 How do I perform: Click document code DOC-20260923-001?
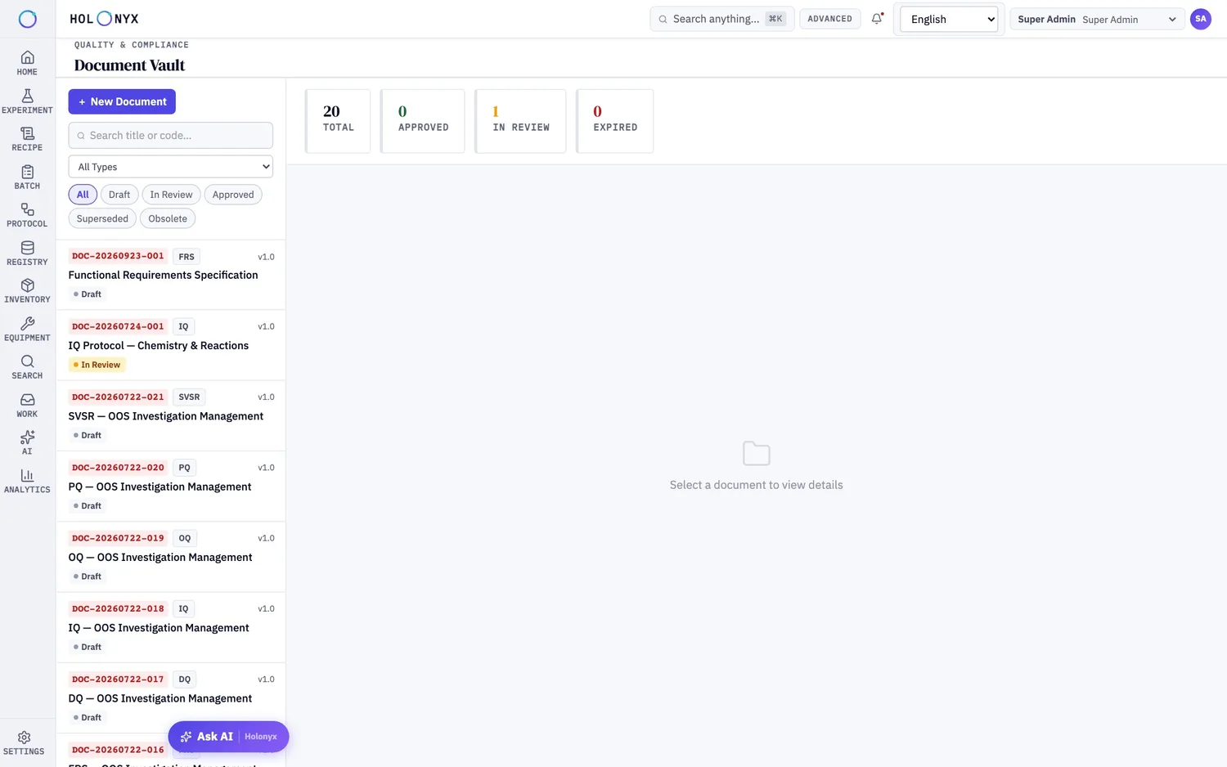(118, 256)
